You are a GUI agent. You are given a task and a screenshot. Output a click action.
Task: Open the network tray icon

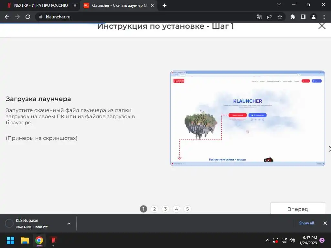tap(284, 240)
